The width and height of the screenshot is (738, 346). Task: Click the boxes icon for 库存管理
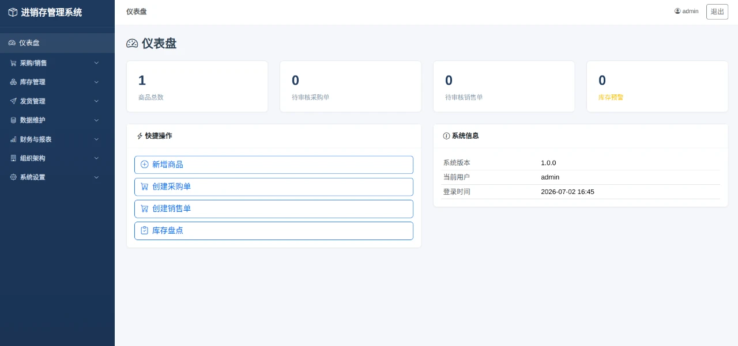(x=13, y=82)
